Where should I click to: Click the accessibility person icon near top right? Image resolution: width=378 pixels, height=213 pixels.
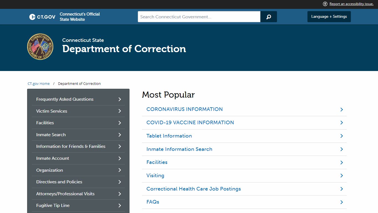coord(325,4)
